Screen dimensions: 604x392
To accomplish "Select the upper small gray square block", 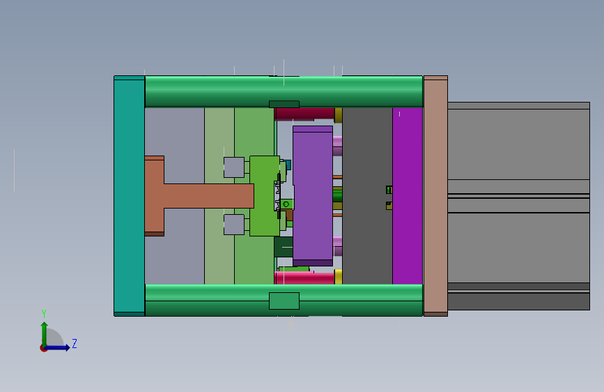I will pyautogui.click(x=234, y=167).
